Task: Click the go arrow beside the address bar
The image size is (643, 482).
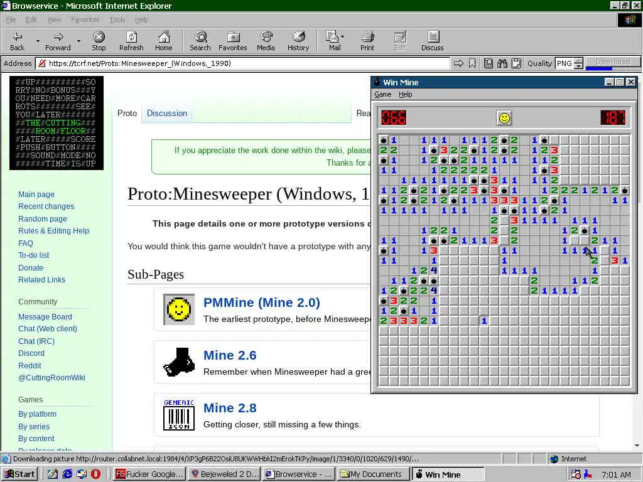Action: tap(459, 63)
